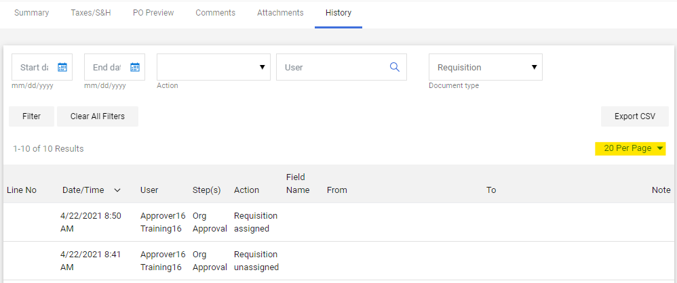Screen dimensions: 677x283
Task: Export history with Export CSV button
Action: pyautogui.click(x=634, y=116)
